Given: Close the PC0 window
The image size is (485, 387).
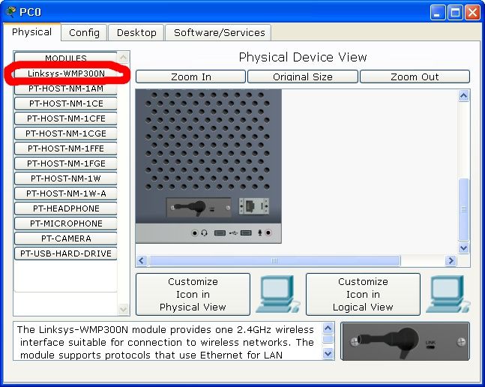Looking at the screenshot, I should pyautogui.click(x=473, y=13).
